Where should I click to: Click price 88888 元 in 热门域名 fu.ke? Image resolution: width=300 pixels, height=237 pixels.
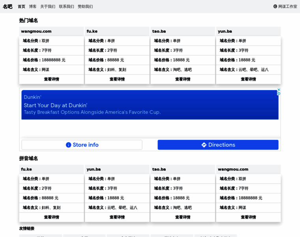click(x=116, y=60)
